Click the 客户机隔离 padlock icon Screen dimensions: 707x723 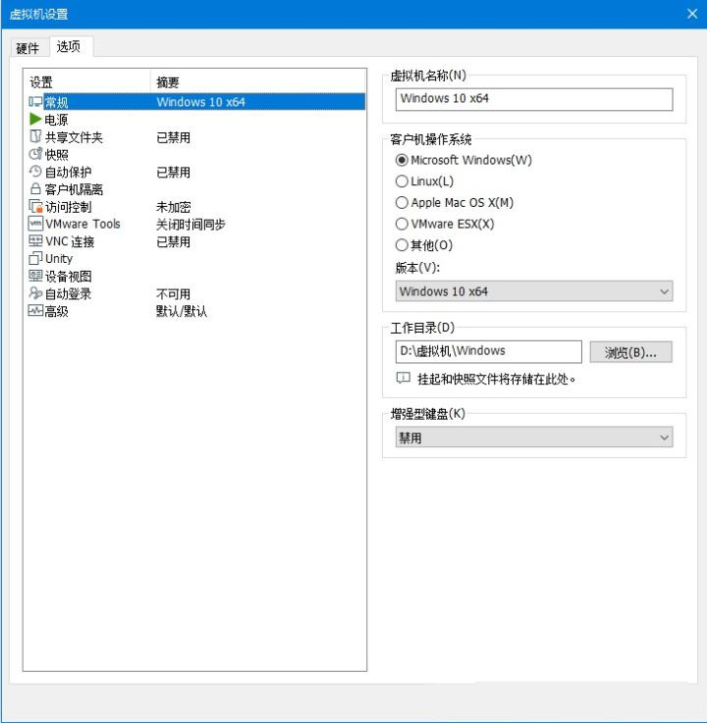click(35, 188)
